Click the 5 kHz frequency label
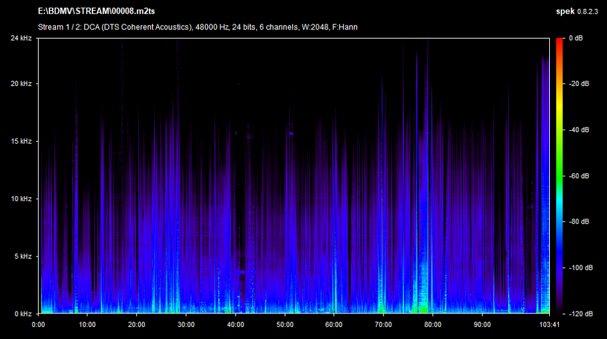607x339 pixels. tap(24, 256)
